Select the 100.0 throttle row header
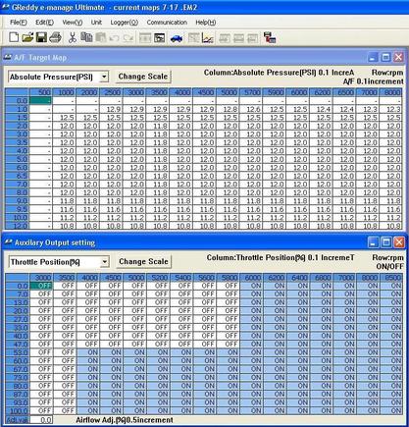Screen dimensions: 409x427 click(18, 410)
